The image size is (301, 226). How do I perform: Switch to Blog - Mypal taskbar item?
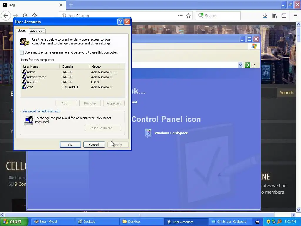pos(53,222)
